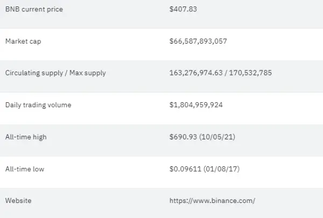Click the $690.93 all-time high value
The height and width of the screenshot is (218, 323).
click(183, 137)
